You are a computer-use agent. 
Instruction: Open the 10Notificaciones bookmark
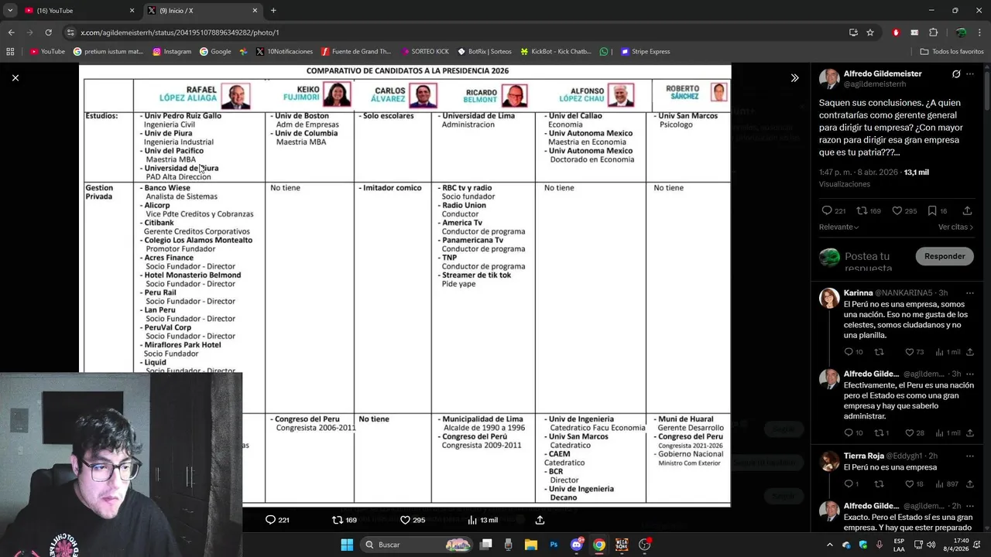284,52
